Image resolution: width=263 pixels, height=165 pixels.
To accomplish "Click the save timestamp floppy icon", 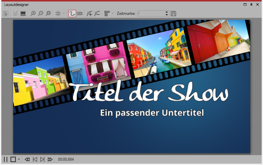I will pyautogui.click(x=173, y=14).
